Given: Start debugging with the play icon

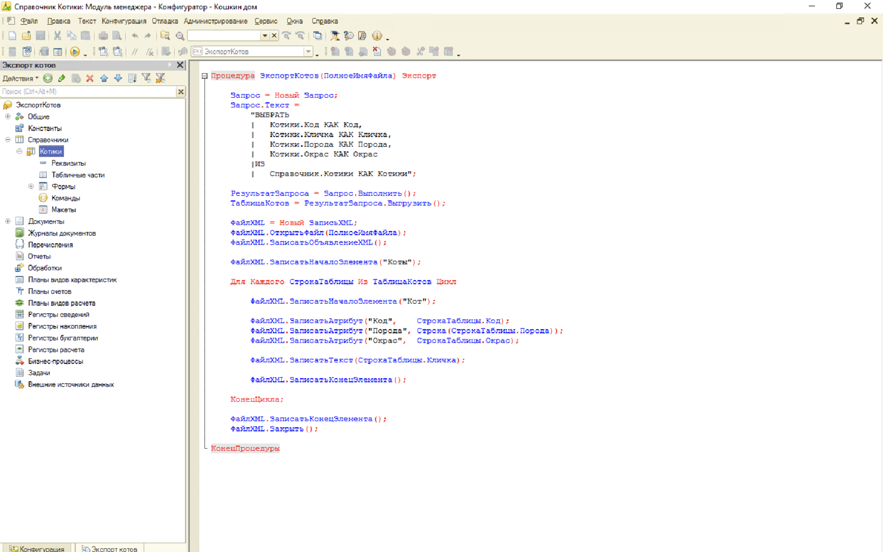Looking at the screenshot, I should tap(75, 52).
